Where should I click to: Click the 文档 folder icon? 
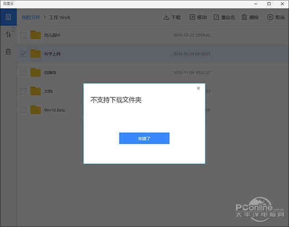click(x=35, y=91)
